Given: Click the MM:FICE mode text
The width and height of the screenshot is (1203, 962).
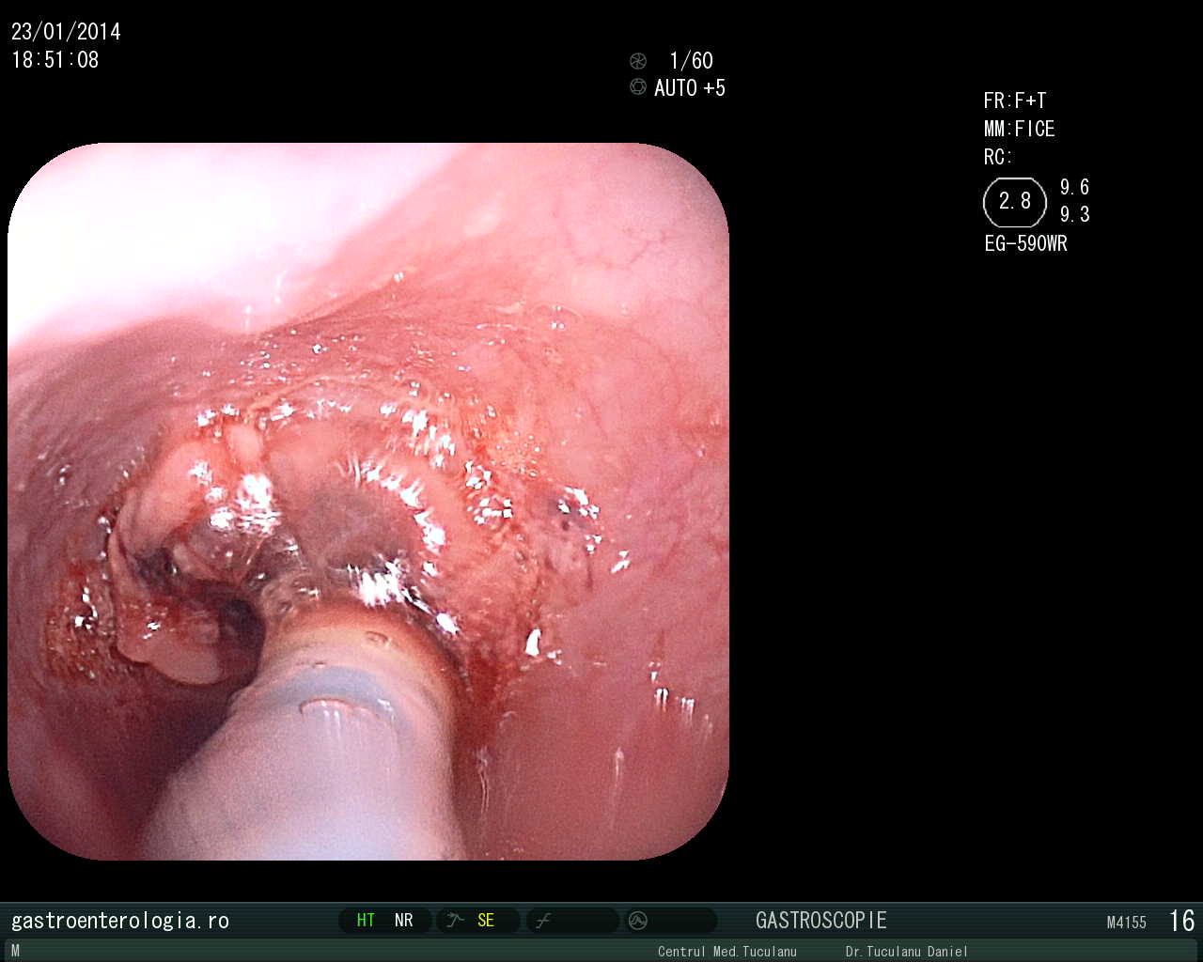Looking at the screenshot, I should coord(1020,129).
